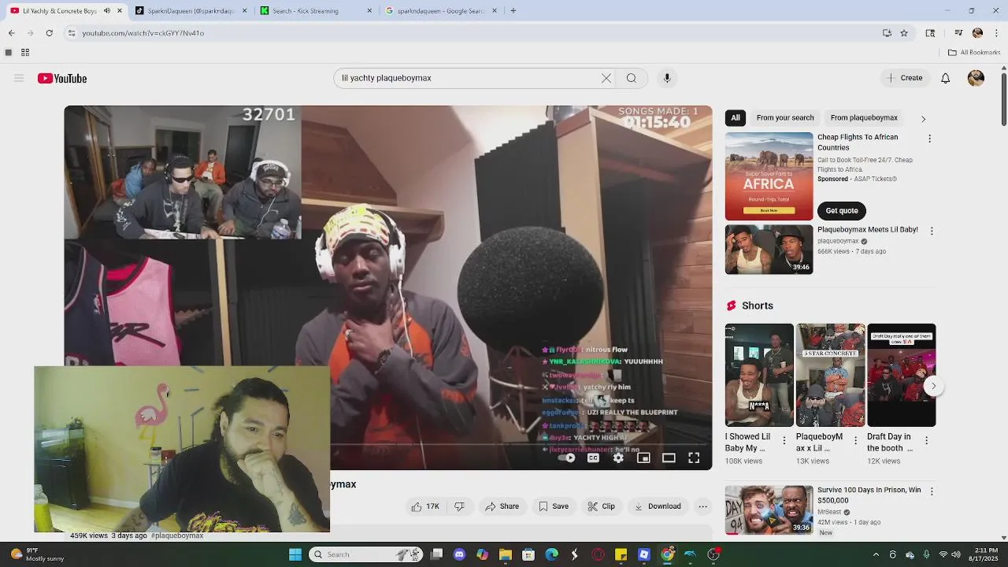The height and width of the screenshot is (567, 1008).
Task: Show next Shorts with the arrow
Action: 933,386
